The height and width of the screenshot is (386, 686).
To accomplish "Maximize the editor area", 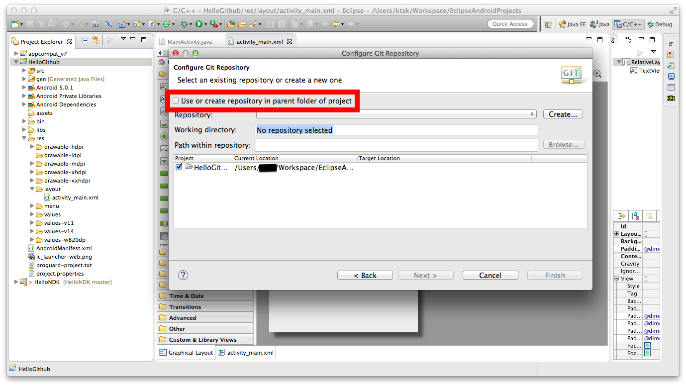I will (x=599, y=40).
